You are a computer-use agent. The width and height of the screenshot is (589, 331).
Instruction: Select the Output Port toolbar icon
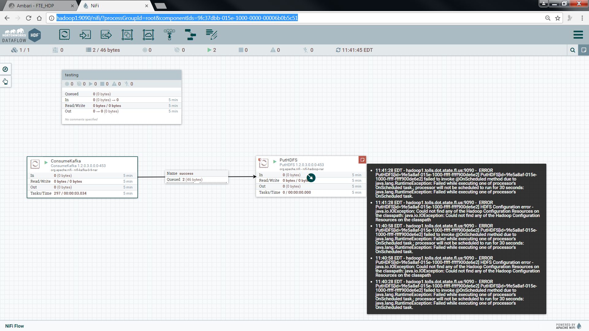[x=106, y=35]
